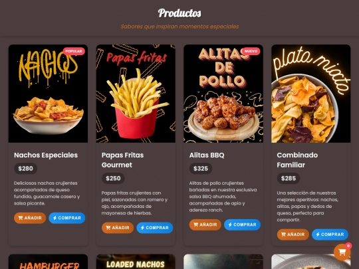
Task: Select the Nuevo badge on Alitas
Action: [x=251, y=51]
